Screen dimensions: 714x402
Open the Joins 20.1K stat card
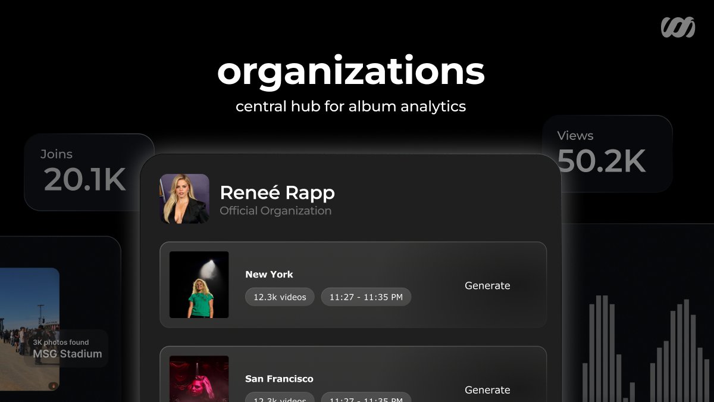(x=89, y=172)
